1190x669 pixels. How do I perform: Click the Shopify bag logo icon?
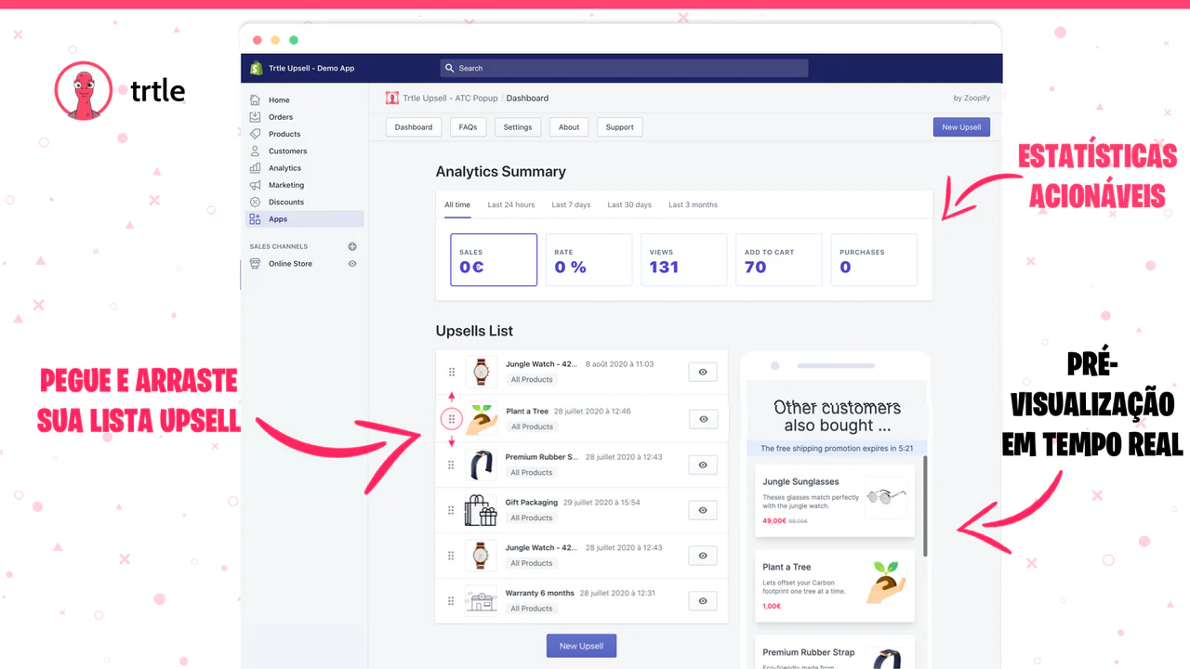(x=257, y=68)
